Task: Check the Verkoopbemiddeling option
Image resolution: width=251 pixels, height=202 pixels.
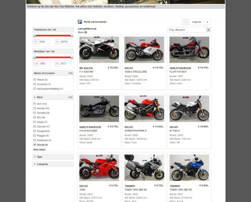Action: click(34, 89)
